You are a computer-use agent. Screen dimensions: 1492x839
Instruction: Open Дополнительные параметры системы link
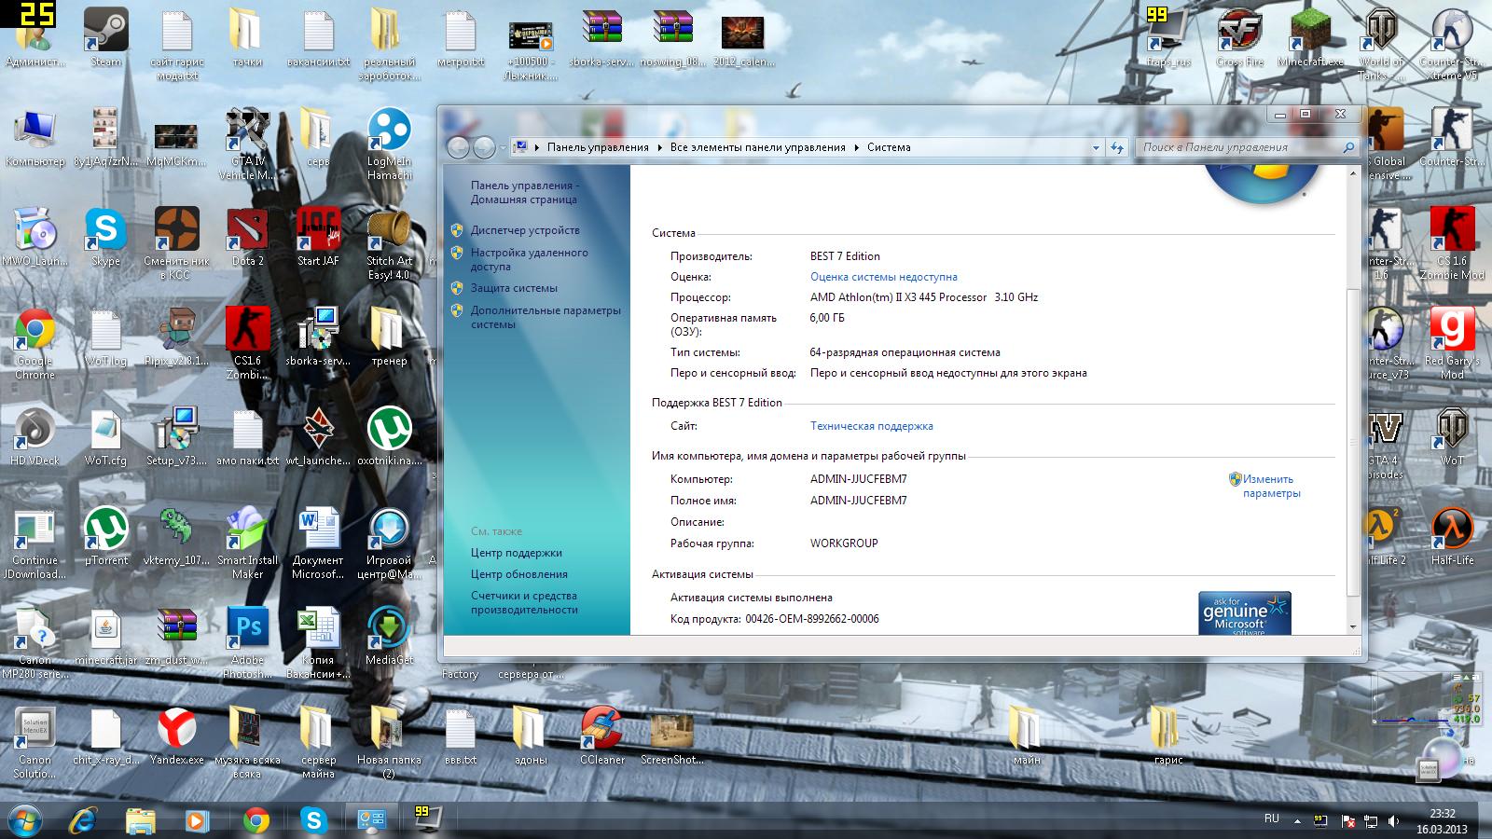[546, 317]
